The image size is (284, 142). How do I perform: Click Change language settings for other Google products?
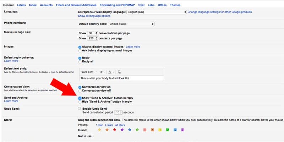220,12
